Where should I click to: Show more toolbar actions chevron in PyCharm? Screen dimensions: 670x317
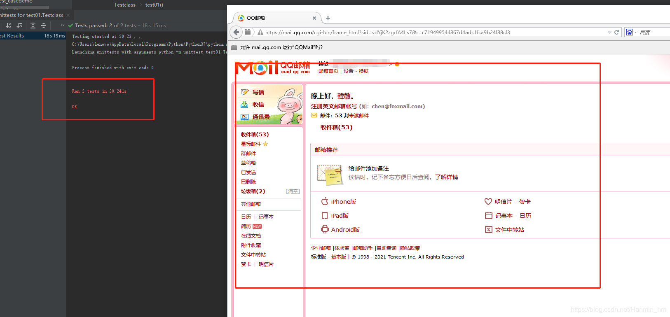pos(62,26)
